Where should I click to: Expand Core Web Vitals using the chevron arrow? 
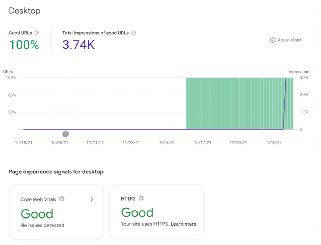pyautogui.click(x=92, y=199)
